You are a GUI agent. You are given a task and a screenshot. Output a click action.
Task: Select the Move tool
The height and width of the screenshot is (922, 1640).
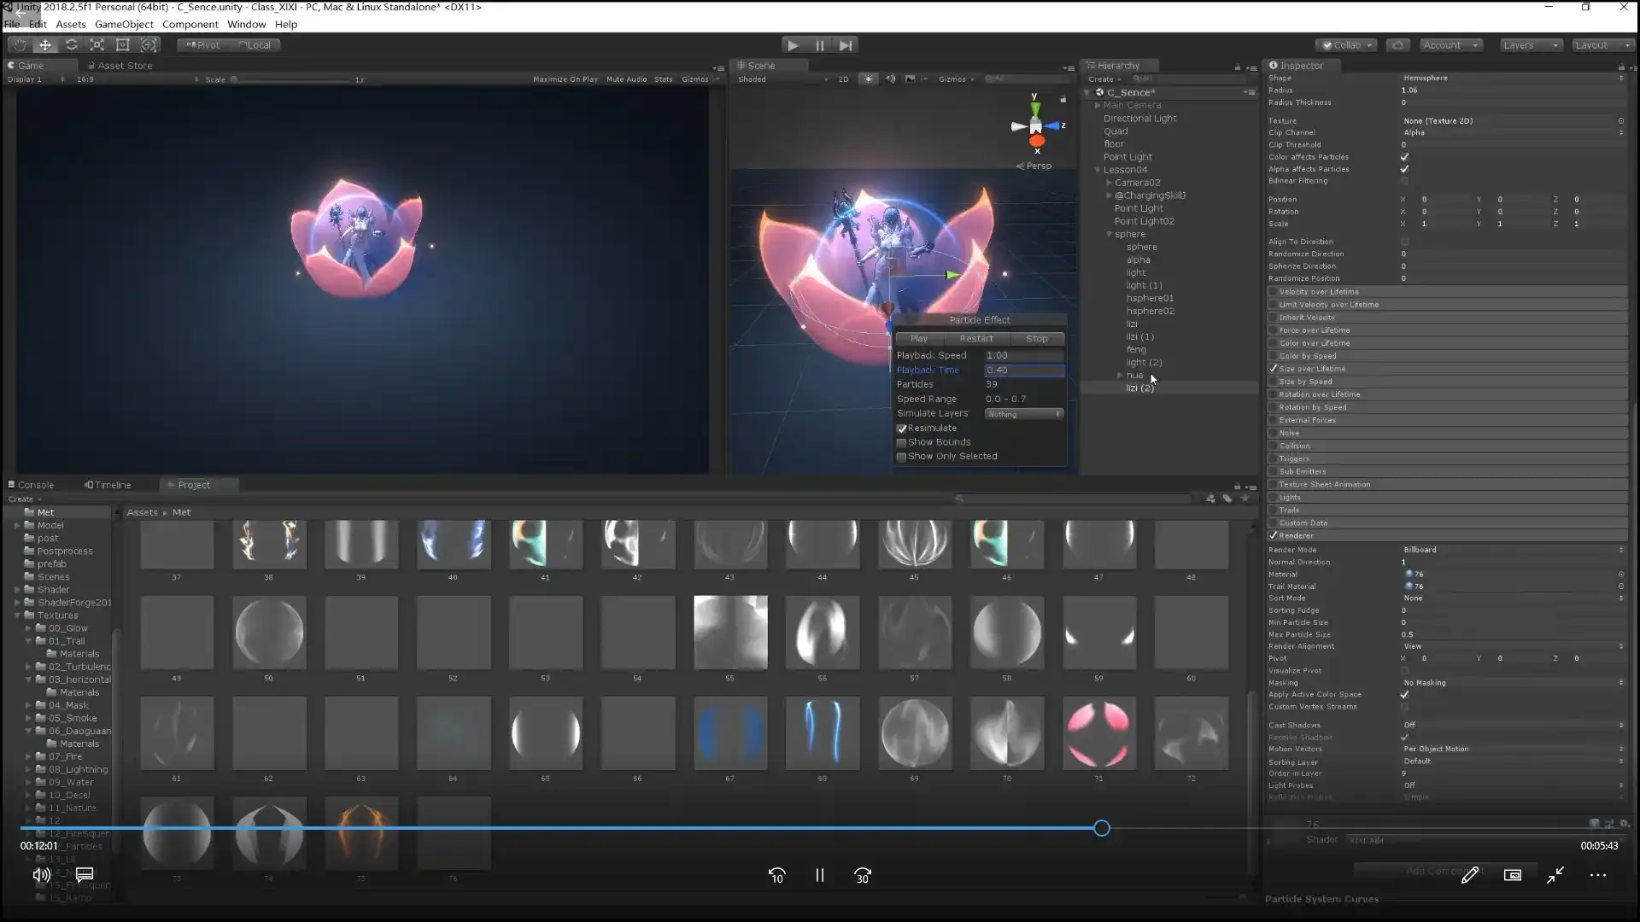45,45
